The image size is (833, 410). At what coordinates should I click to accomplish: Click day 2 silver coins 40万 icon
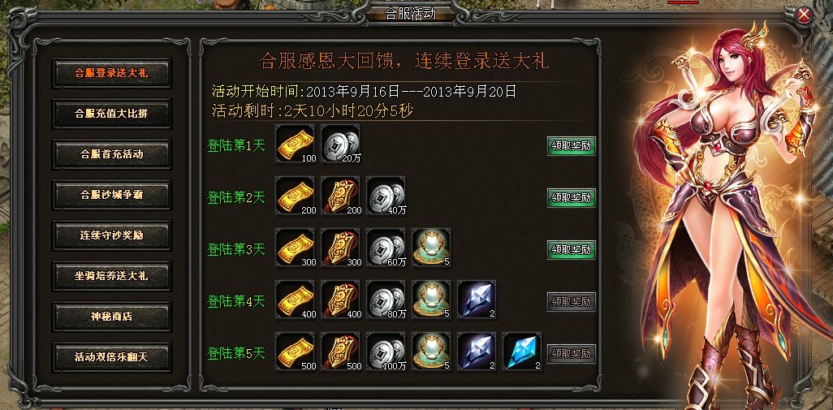coord(386,196)
